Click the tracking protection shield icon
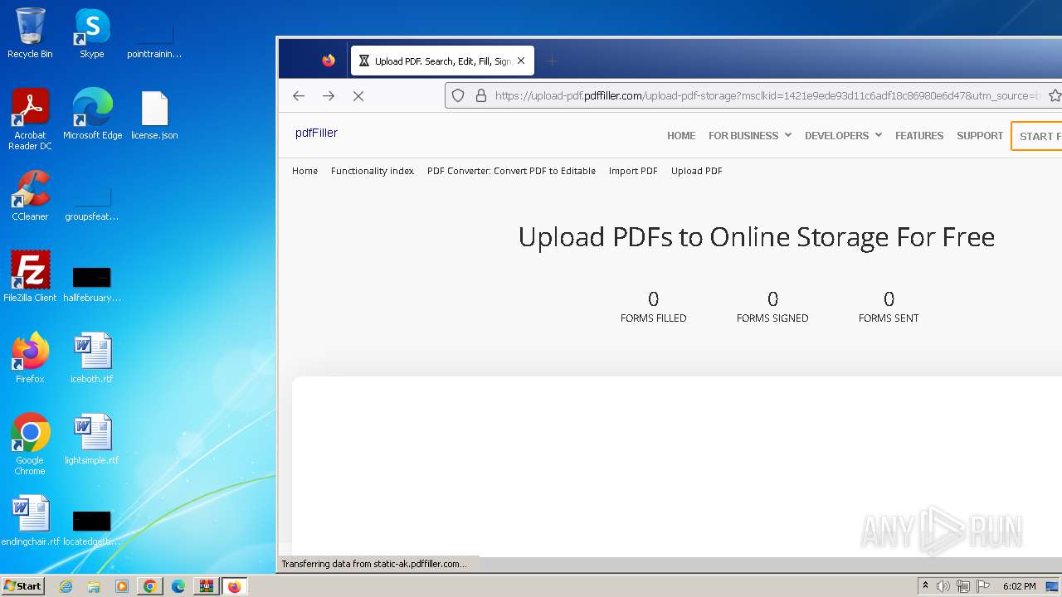The height and width of the screenshot is (597, 1062). [x=458, y=96]
